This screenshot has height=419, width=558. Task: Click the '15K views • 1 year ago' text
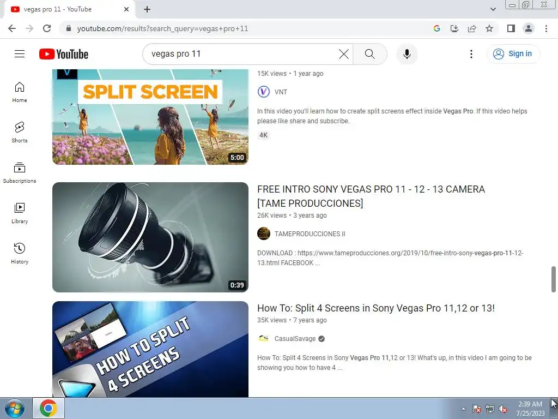(x=290, y=74)
